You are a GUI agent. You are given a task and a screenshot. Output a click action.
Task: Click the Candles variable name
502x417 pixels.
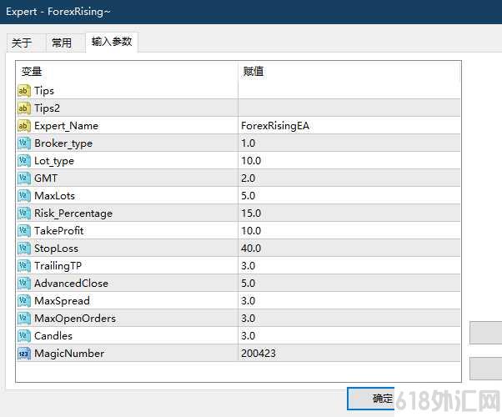coord(53,335)
